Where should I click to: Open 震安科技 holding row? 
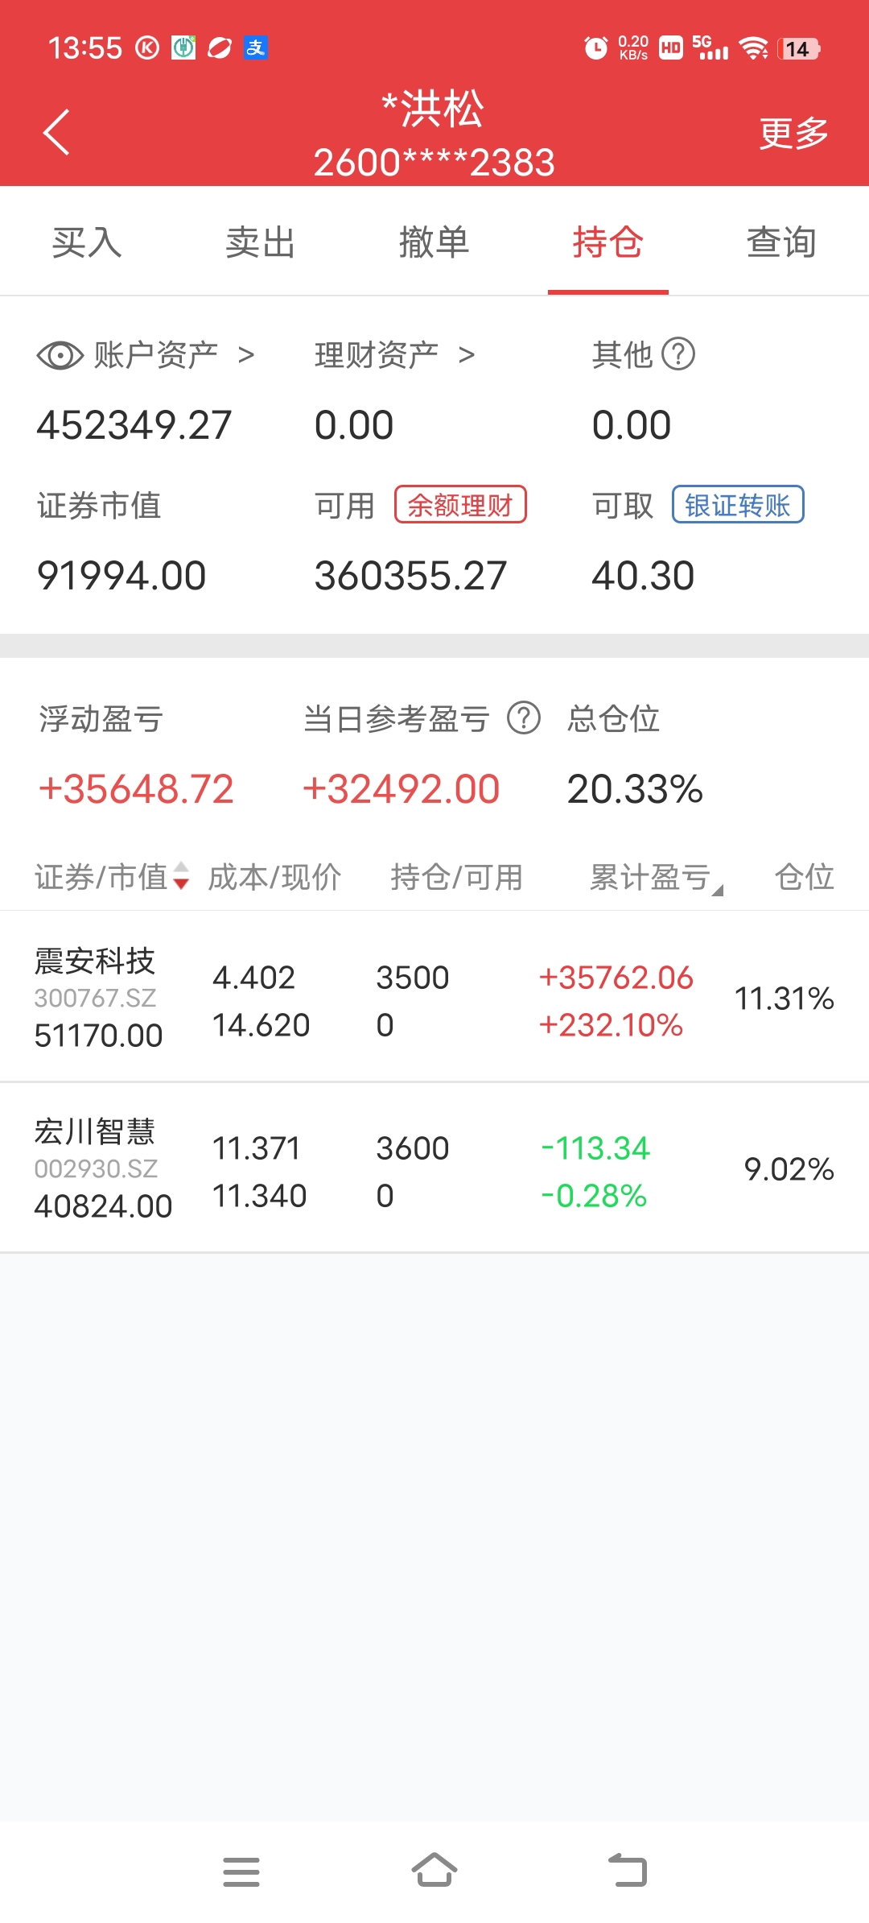coord(434,997)
